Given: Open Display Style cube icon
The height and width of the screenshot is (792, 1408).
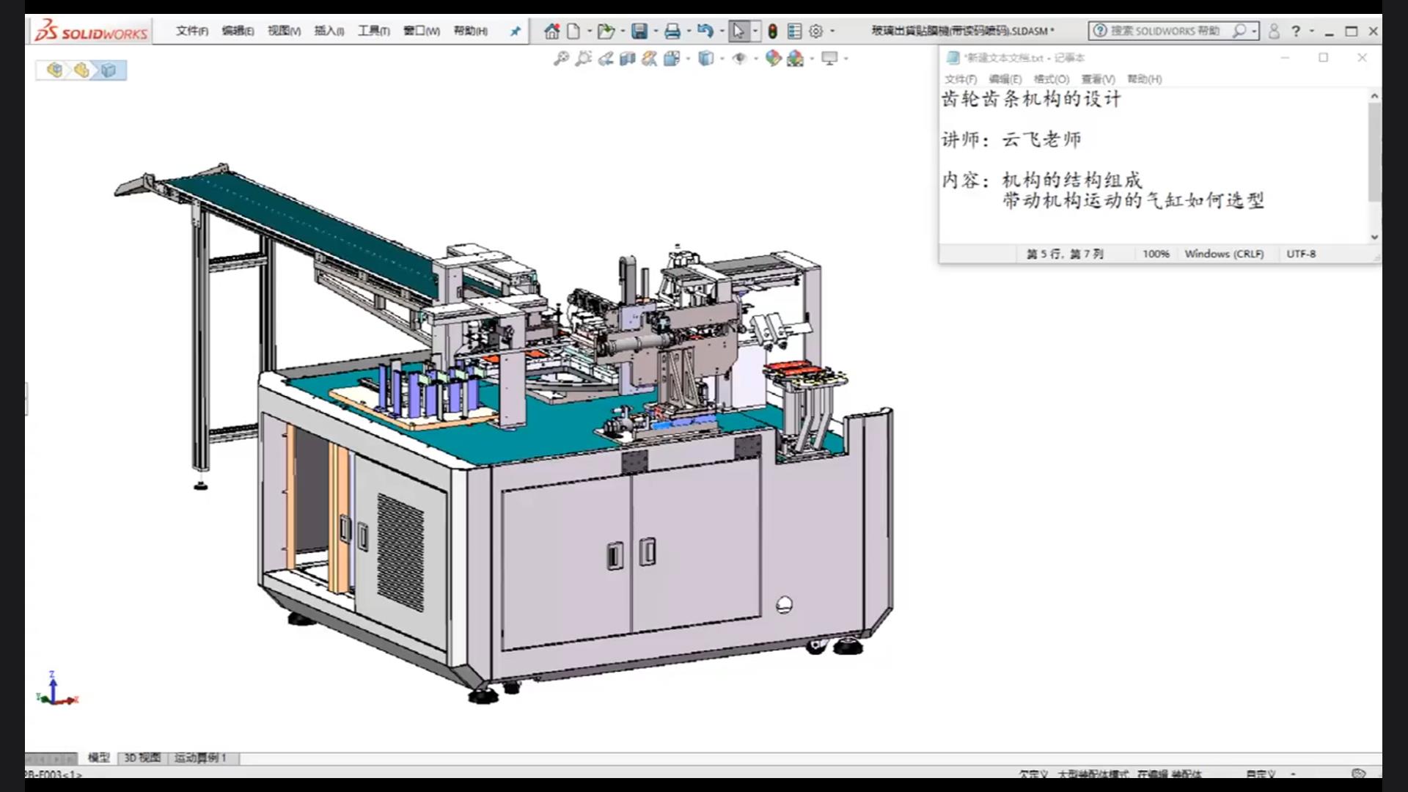Looking at the screenshot, I should pos(705,58).
